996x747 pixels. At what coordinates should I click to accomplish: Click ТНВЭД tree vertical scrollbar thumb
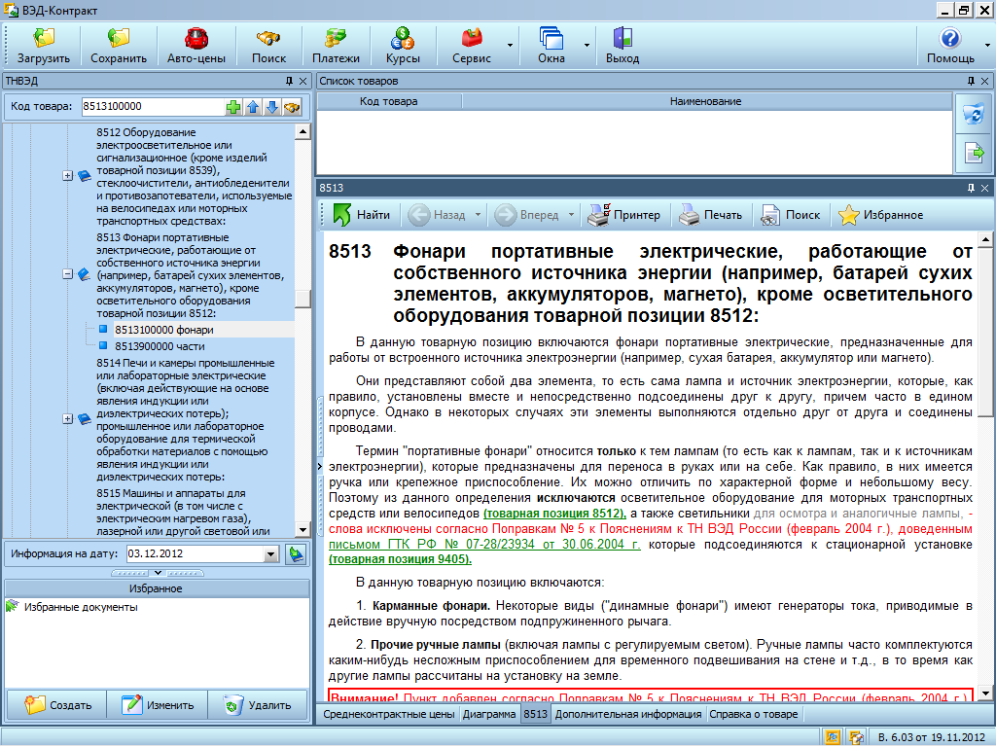coord(303,299)
